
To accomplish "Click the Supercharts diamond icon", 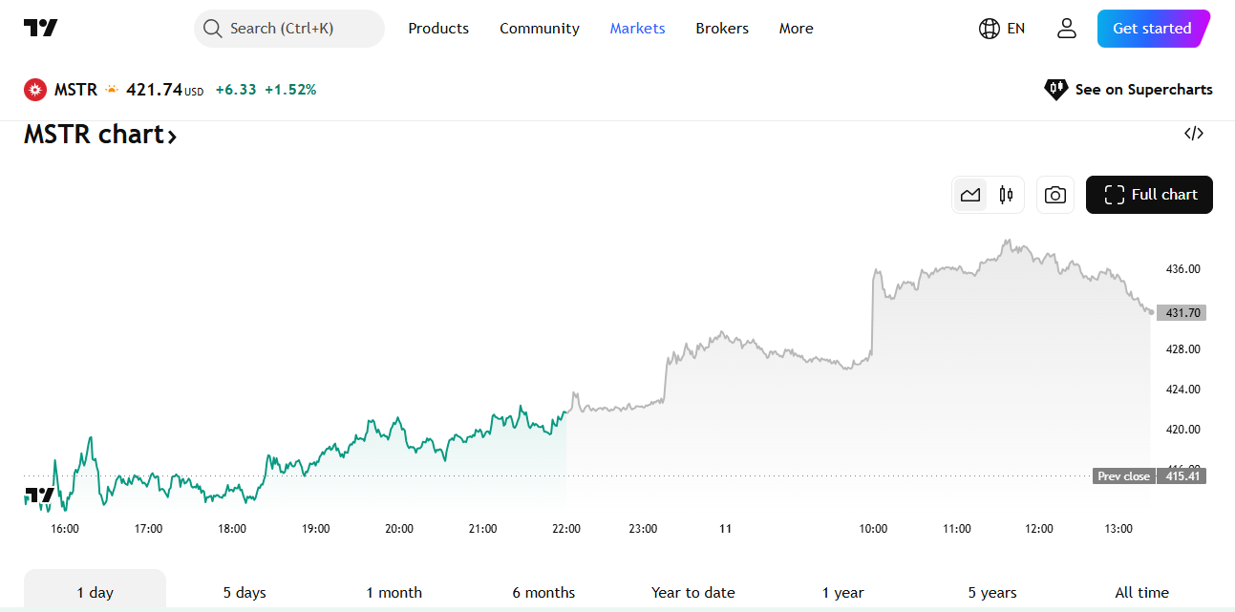I will coord(1055,90).
